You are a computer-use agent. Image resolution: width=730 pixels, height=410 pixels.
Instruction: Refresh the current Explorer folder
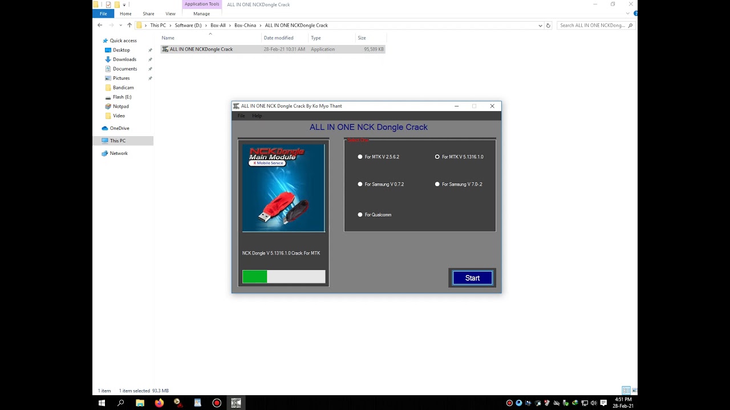coord(548,25)
